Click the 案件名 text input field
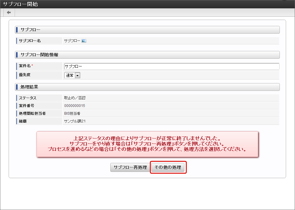This screenshot has height=210, width=295. [x=172, y=66]
